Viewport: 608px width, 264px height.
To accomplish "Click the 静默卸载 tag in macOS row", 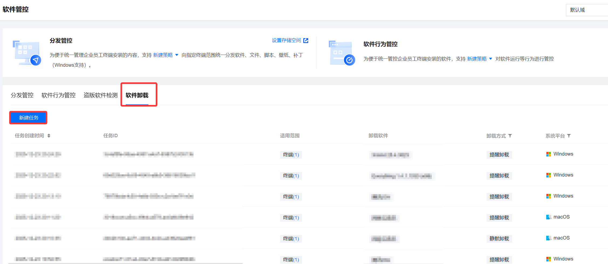I will point(499,239).
